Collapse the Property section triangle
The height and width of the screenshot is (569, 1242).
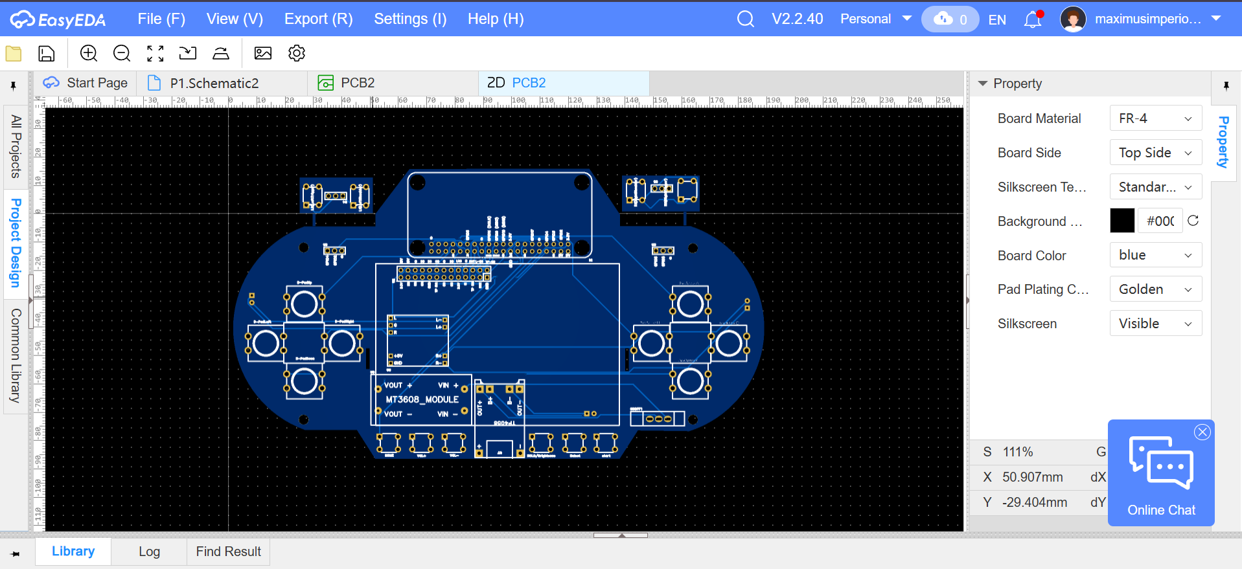982,84
